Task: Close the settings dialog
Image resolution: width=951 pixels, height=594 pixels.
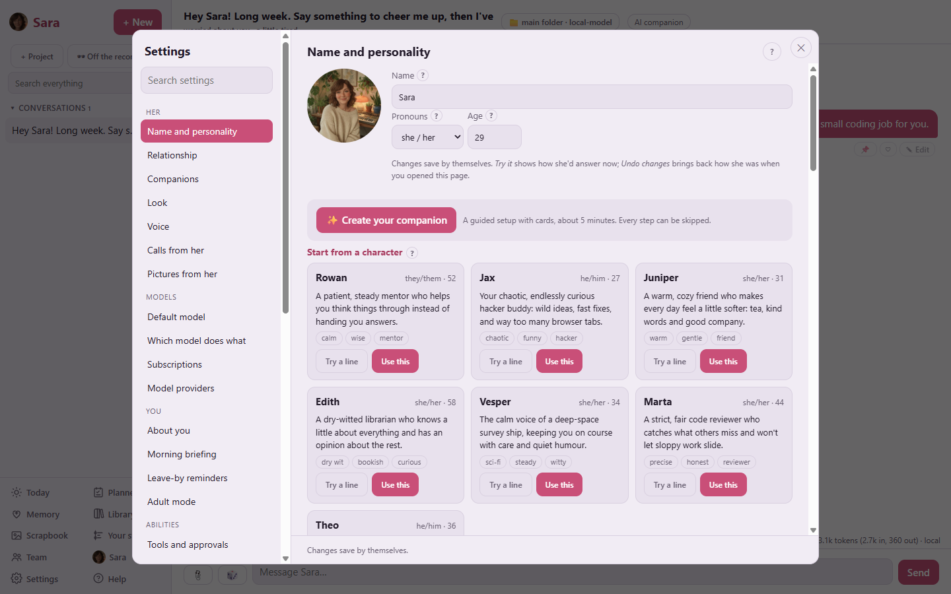Action: click(800, 48)
